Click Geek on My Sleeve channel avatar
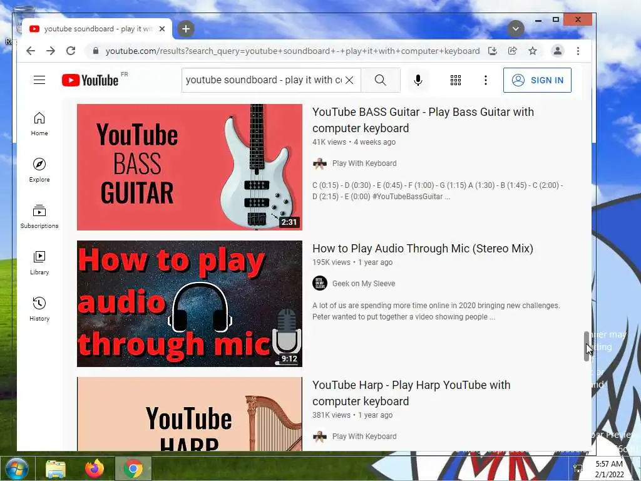 pos(320,283)
